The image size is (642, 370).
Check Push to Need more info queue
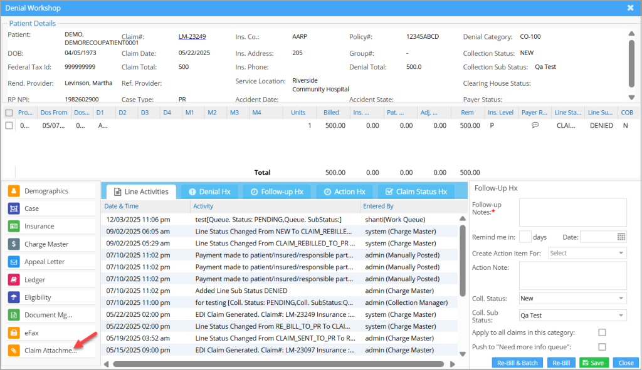602,347
